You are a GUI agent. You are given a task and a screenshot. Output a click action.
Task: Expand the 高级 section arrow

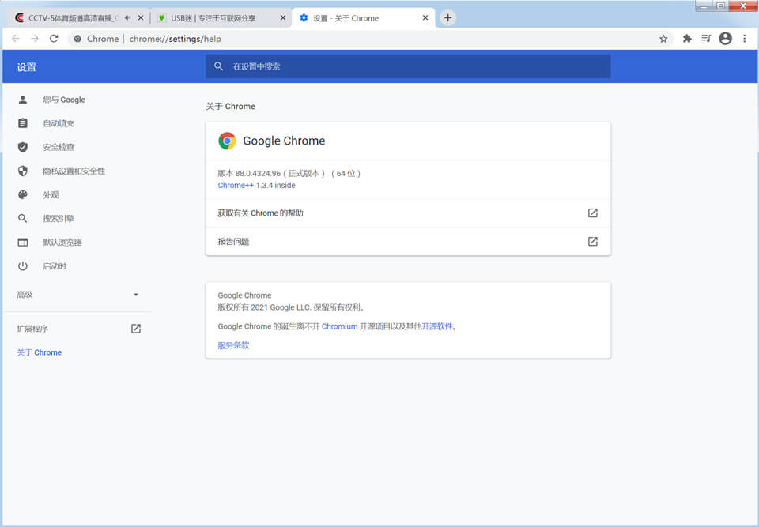click(x=136, y=294)
